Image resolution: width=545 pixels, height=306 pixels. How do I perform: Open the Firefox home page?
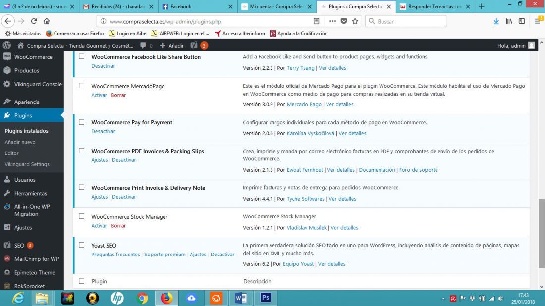47,21
